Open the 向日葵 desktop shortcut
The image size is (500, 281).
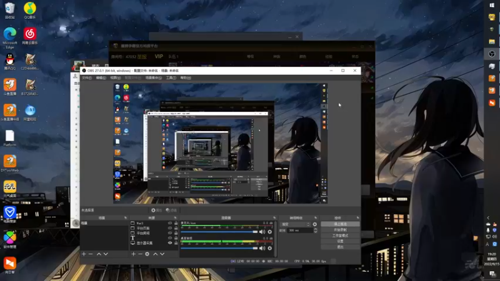[x=9, y=265]
